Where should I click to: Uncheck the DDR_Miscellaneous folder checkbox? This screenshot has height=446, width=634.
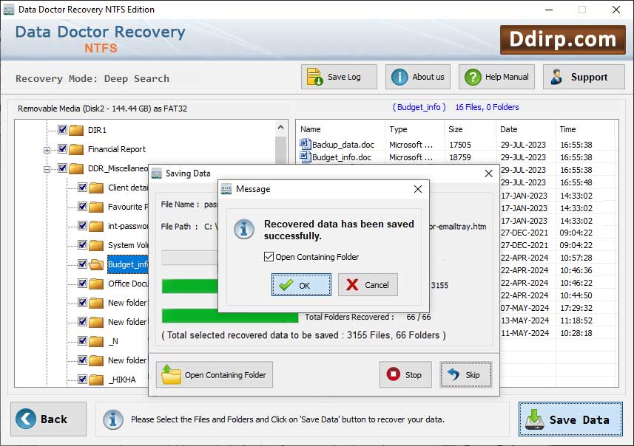[x=62, y=168]
